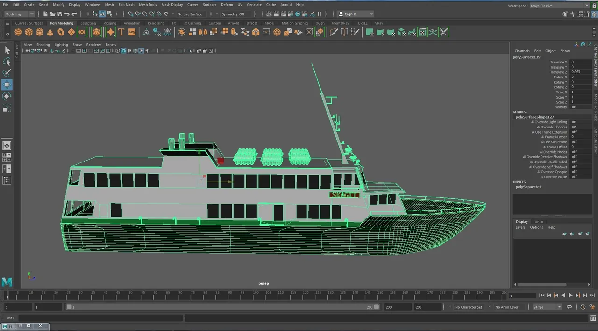Image resolution: width=598 pixels, height=331 pixels.
Task: Open the Layers menu in Layer Editor
Action: tap(520, 227)
